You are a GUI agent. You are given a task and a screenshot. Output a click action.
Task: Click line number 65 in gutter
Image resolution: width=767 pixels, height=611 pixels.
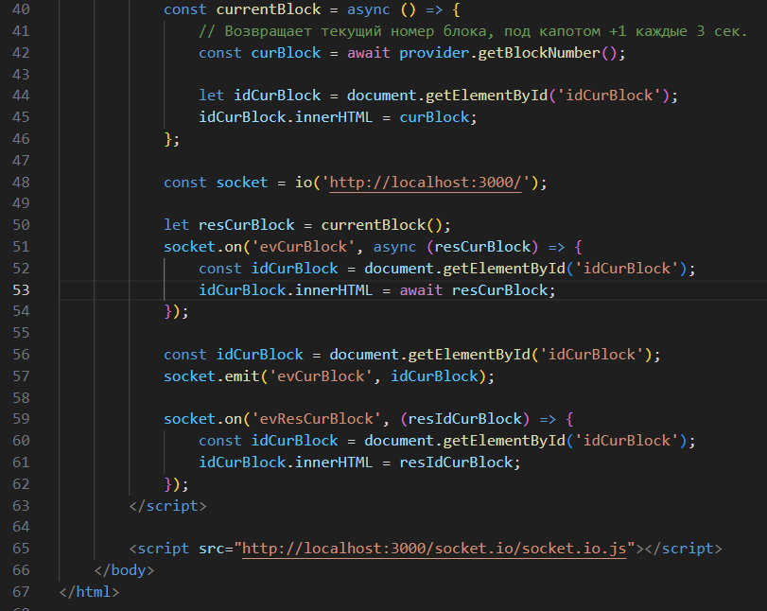(21, 549)
